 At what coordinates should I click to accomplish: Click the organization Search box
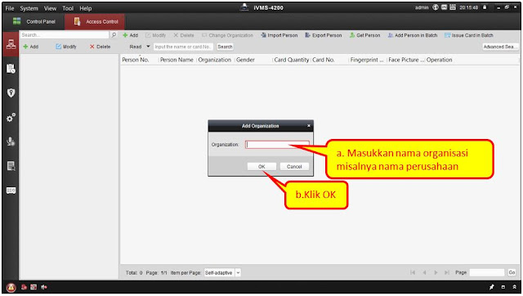coord(65,34)
